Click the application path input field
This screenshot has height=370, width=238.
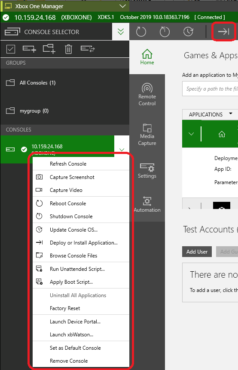[210, 89]
